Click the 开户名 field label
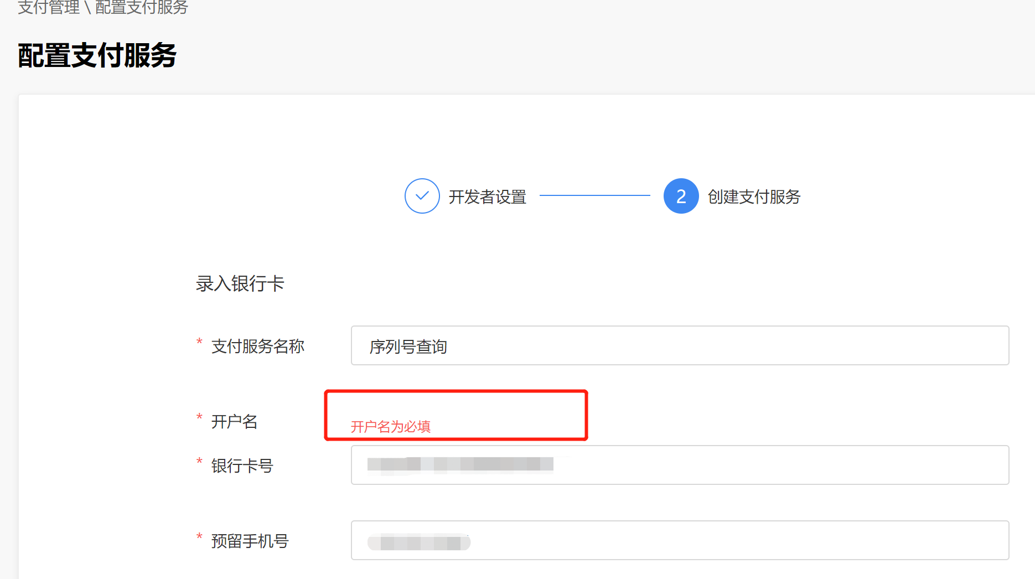The height and width of the screenshot is (579, 1035). (234, 421)
